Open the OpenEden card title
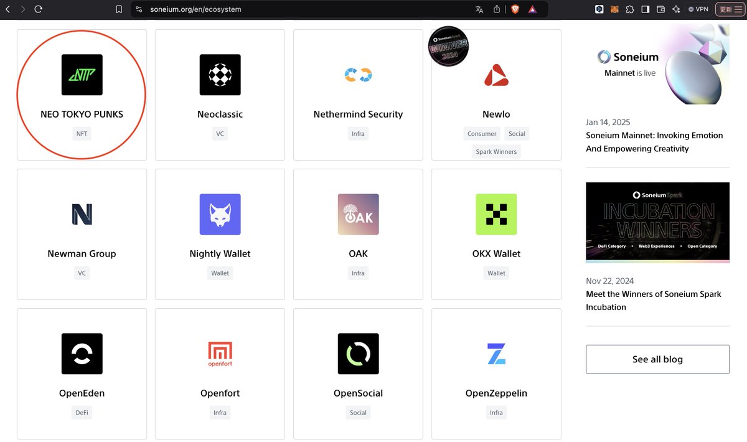 tap(82, 393)
